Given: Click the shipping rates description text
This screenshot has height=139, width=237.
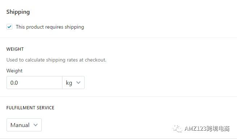Looking at the screenshot, I should click(x=56, y=60).
